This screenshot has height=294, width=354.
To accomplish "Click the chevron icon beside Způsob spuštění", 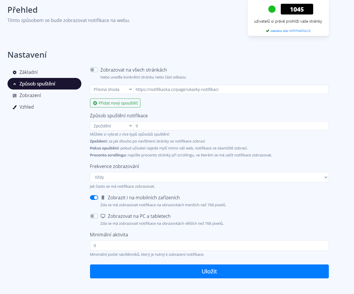I will pos(14,84).
